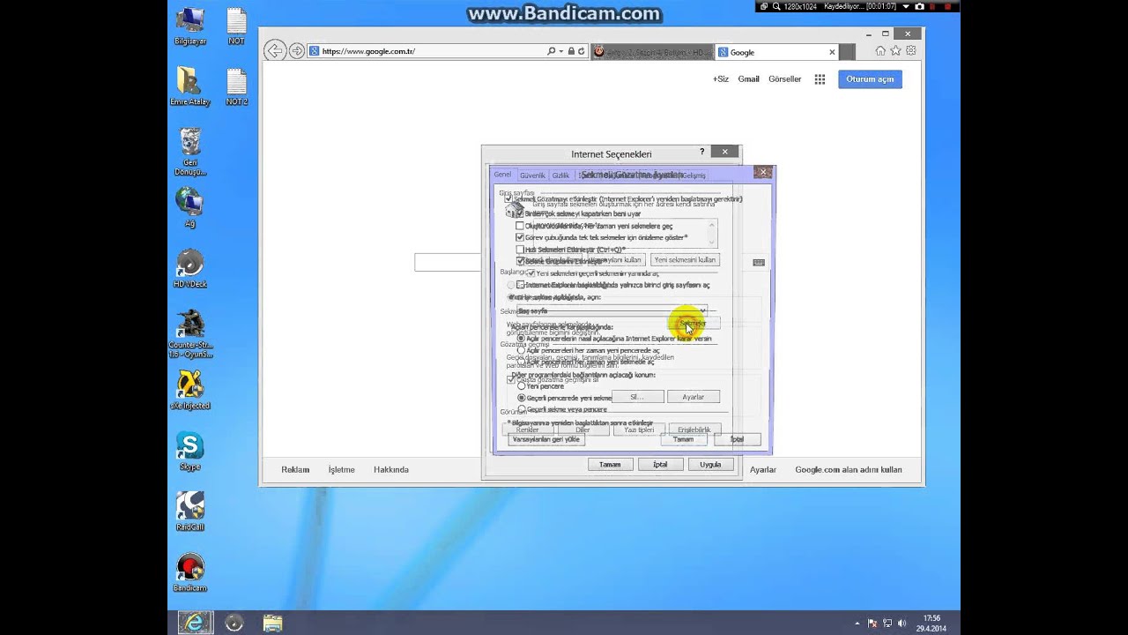Click 'Google.com alan adını kullan' link

tap(848, 470)
